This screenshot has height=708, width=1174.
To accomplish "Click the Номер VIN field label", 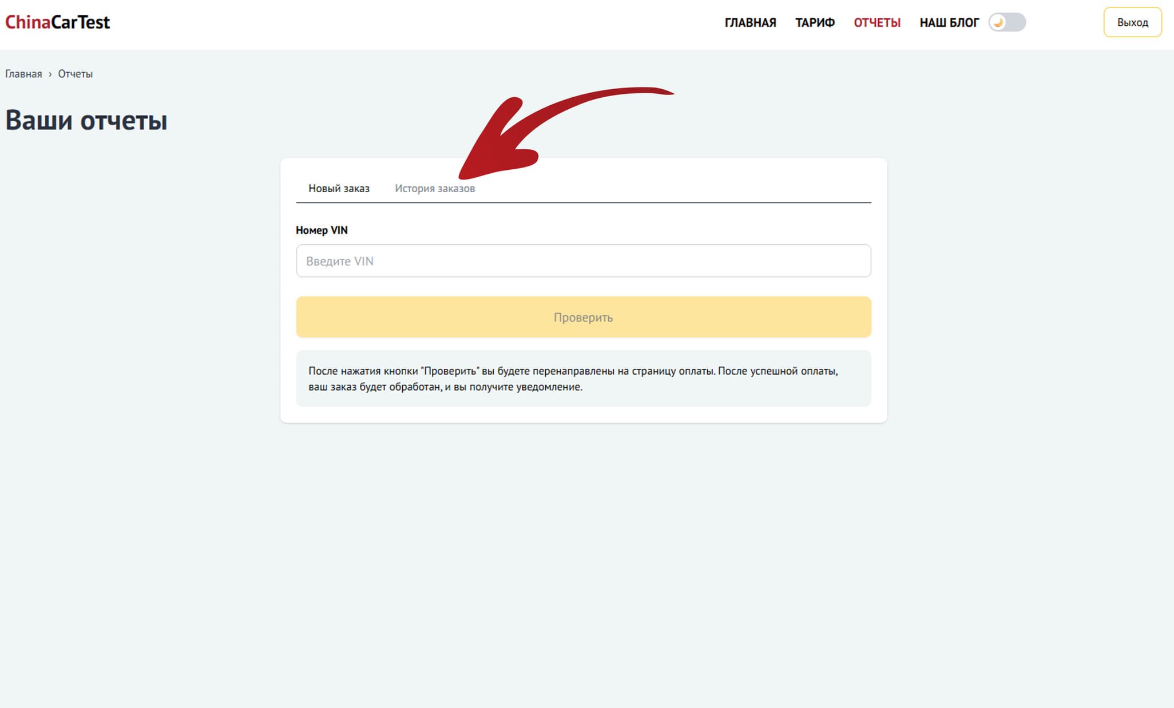I will point(322,230).
